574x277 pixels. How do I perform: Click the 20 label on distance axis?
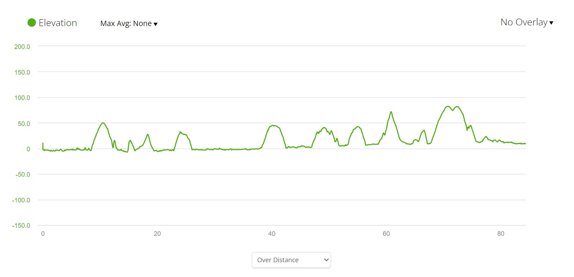coord(157,234)
